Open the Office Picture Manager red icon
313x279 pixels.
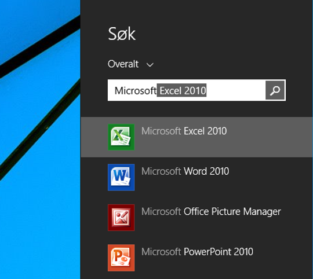coord(121,218)
